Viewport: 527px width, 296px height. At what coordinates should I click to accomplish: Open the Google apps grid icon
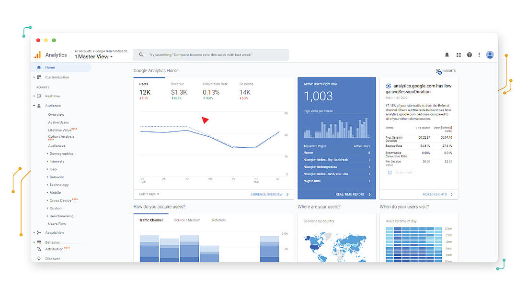point(458,55)
